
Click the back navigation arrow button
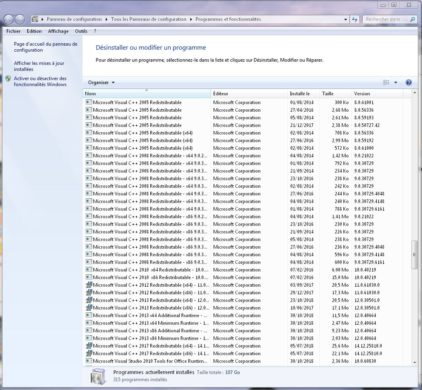coord(8,19)
